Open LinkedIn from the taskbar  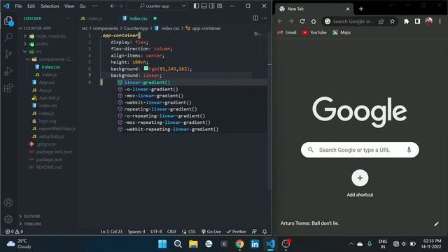pos(255,244)
